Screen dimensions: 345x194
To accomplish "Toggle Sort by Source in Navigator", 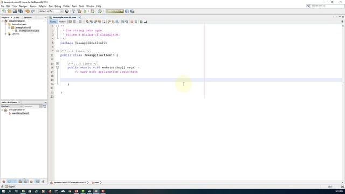I will [43, 182].
